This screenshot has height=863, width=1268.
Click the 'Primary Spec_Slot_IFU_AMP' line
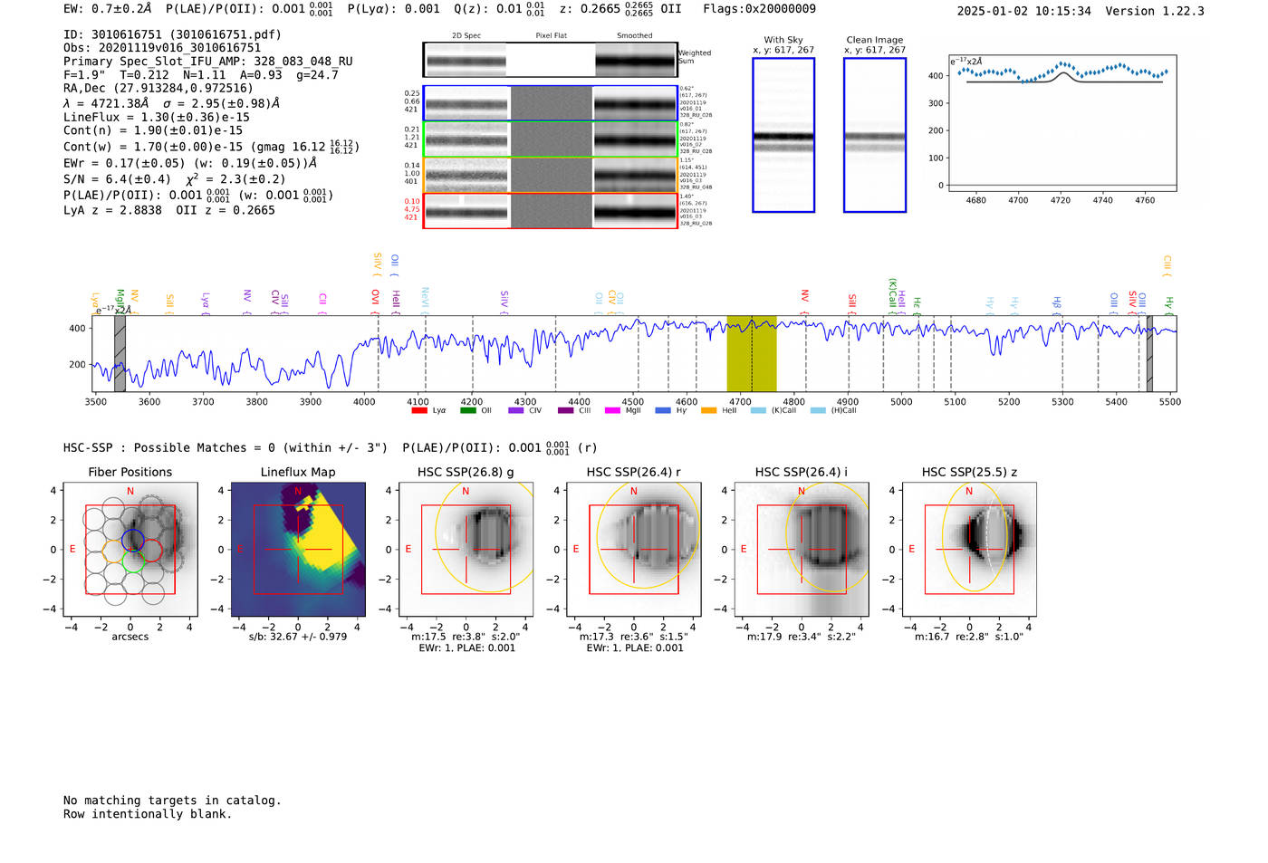coord(208,62)
